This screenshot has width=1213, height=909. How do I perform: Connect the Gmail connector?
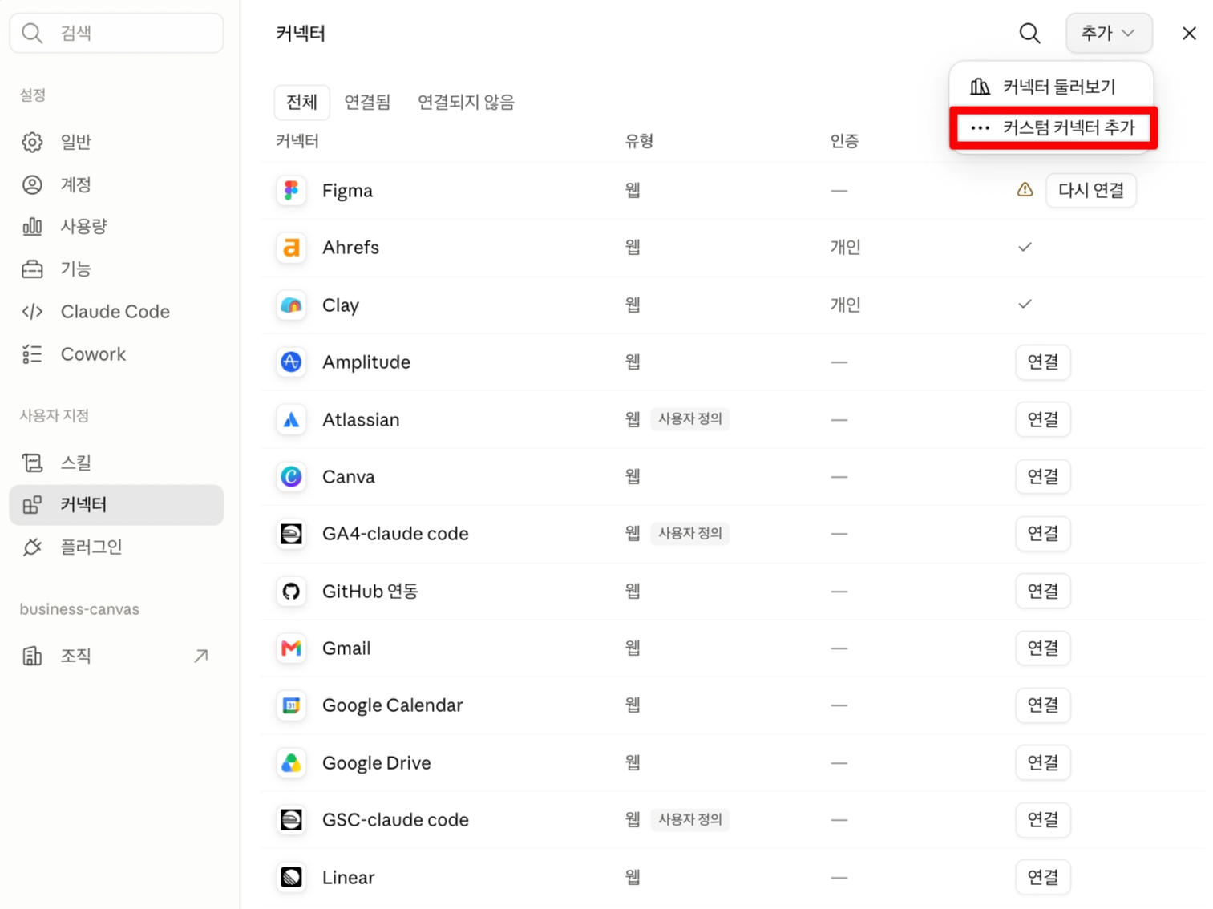tap(1043, 648)
